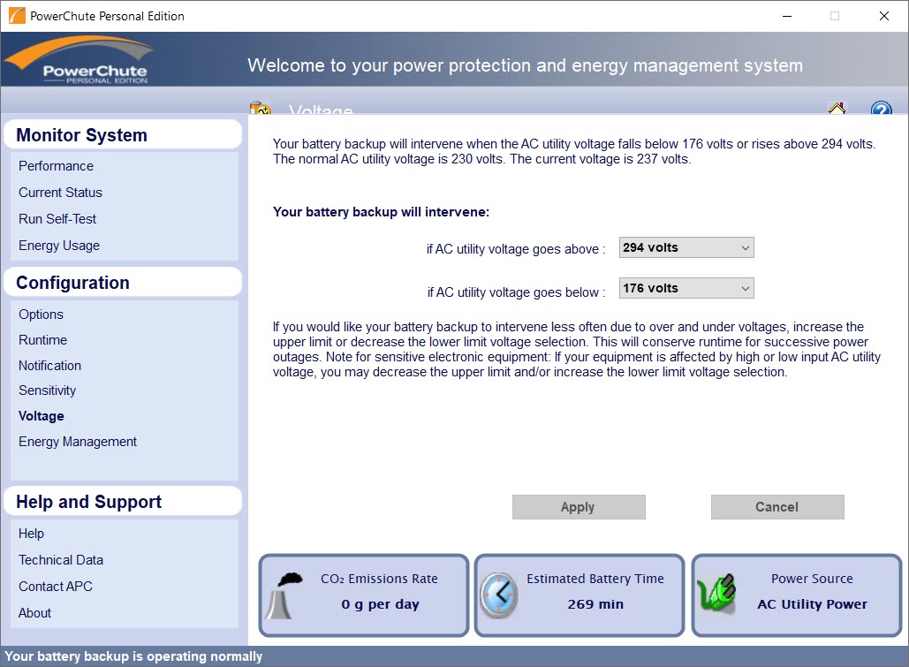The height and width of the screenshot is (667, 909).
Task: Open the About page
Action: pos(34,613)
